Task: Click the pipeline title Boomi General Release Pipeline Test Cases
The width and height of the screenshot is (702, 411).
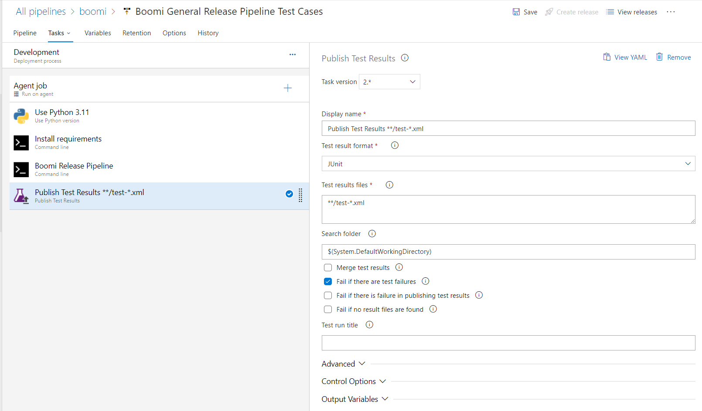Action: point(229,11)
